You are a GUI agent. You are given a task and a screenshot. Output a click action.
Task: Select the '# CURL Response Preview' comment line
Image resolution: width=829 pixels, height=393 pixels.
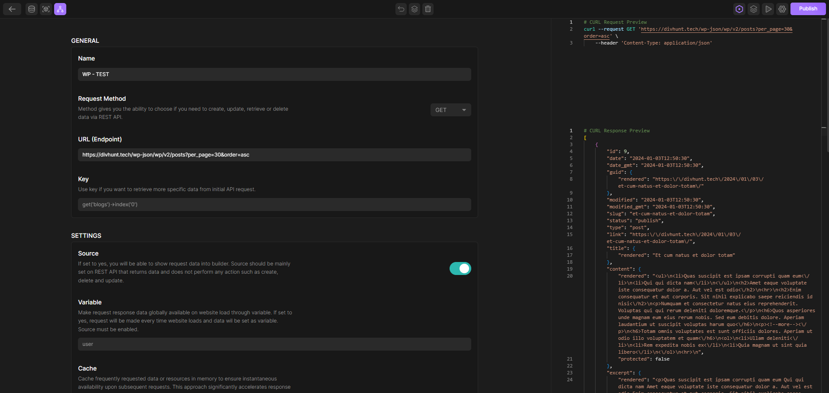(616, 131)
